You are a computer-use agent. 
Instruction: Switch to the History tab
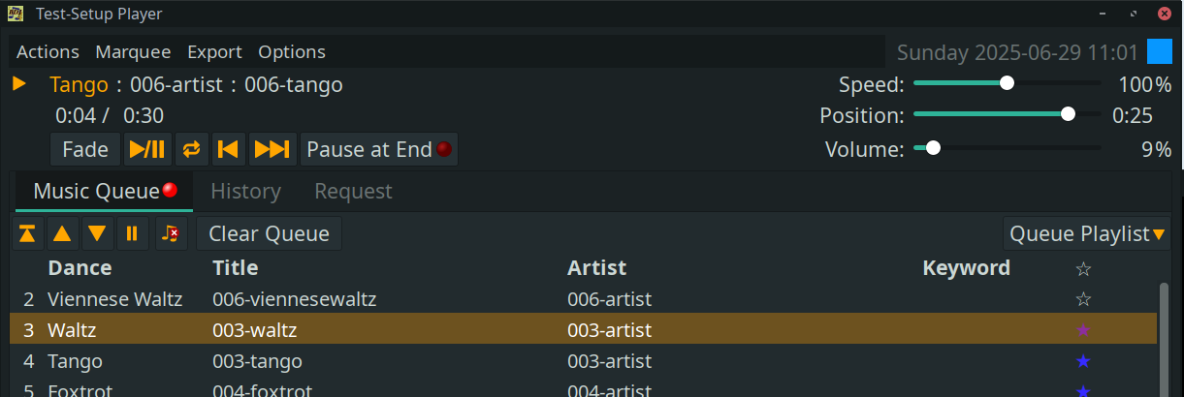click(245, 192)
